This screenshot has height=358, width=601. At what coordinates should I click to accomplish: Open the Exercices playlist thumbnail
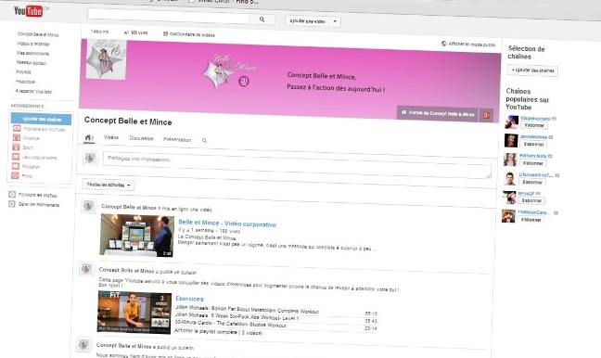point(134,312)
